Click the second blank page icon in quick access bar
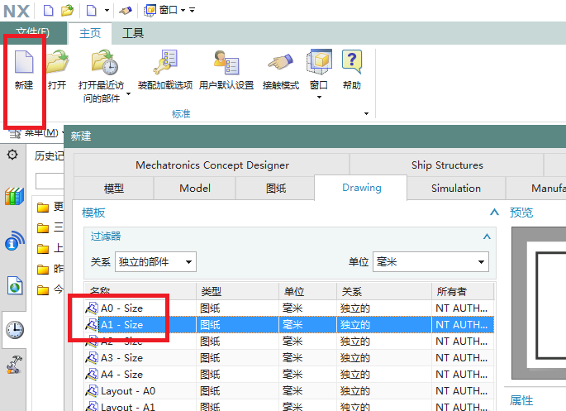566x411 pixels. pyautogui.click(x=92, y=11)
